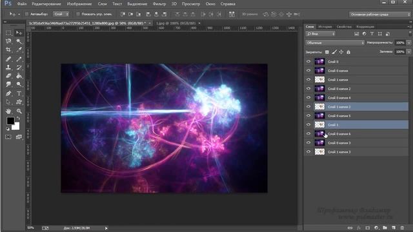The width and height of the screenshot is (413, 232).
Task: Open the Файл menu
Action: tap(22, 4)
